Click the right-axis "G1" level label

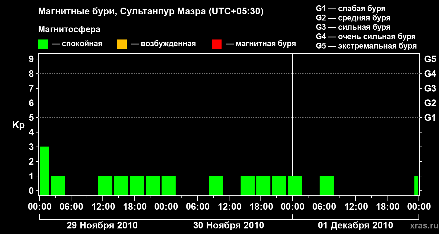click(x=430, y=118)
